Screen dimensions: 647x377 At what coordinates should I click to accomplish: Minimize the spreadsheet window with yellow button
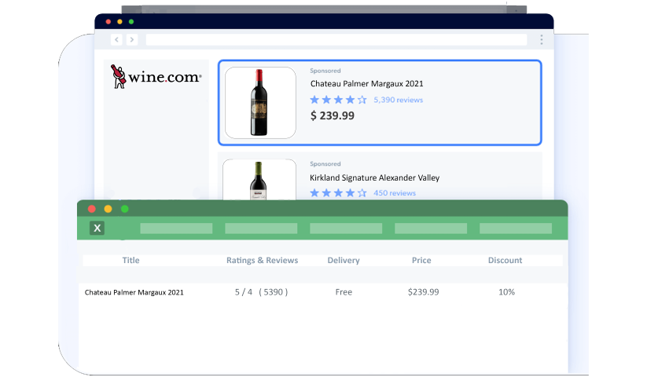tap(108, 209)
